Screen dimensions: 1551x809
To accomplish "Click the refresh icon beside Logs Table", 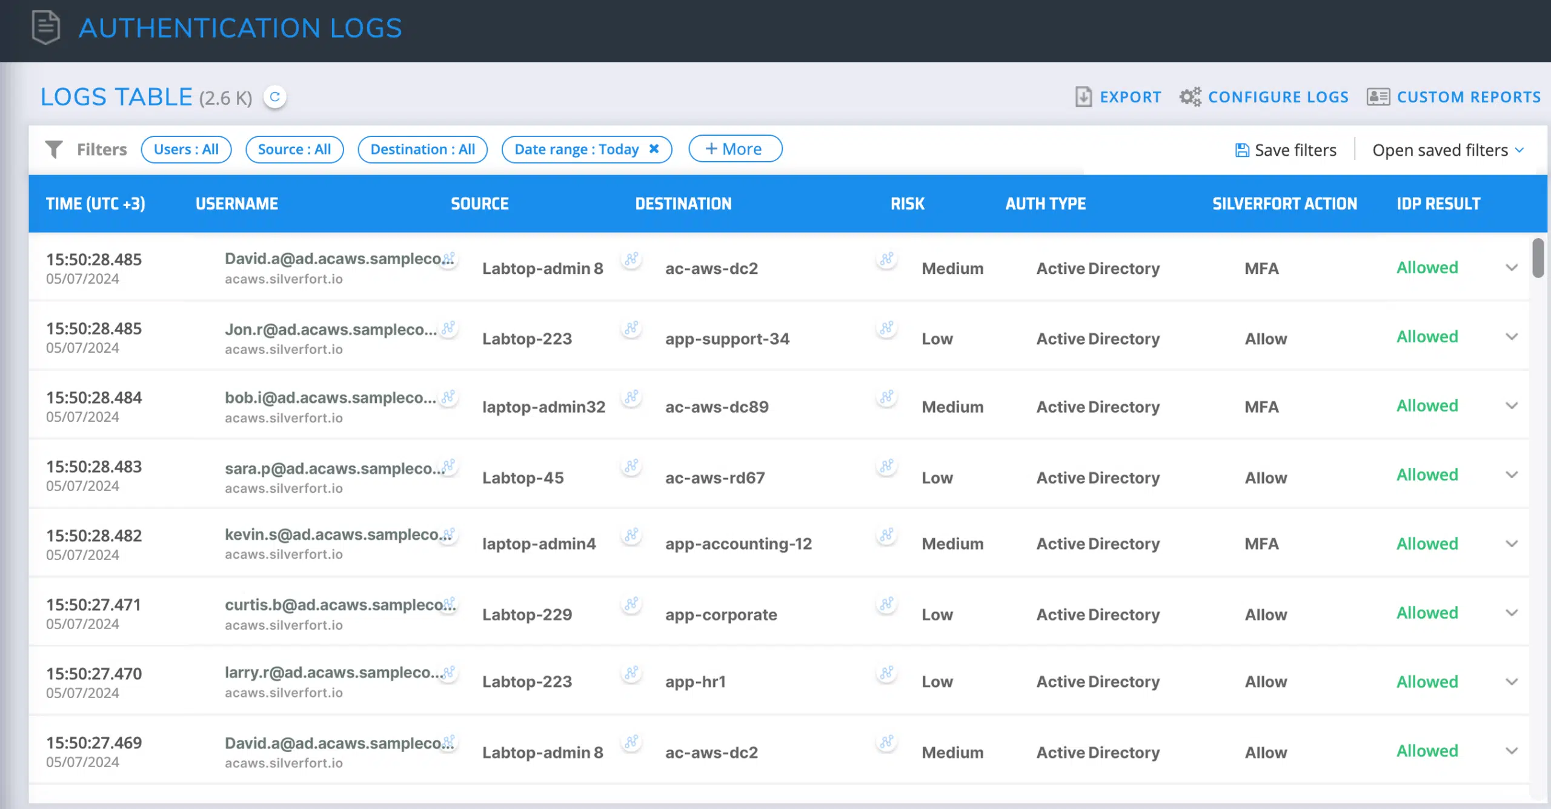I will pos(274,97).
